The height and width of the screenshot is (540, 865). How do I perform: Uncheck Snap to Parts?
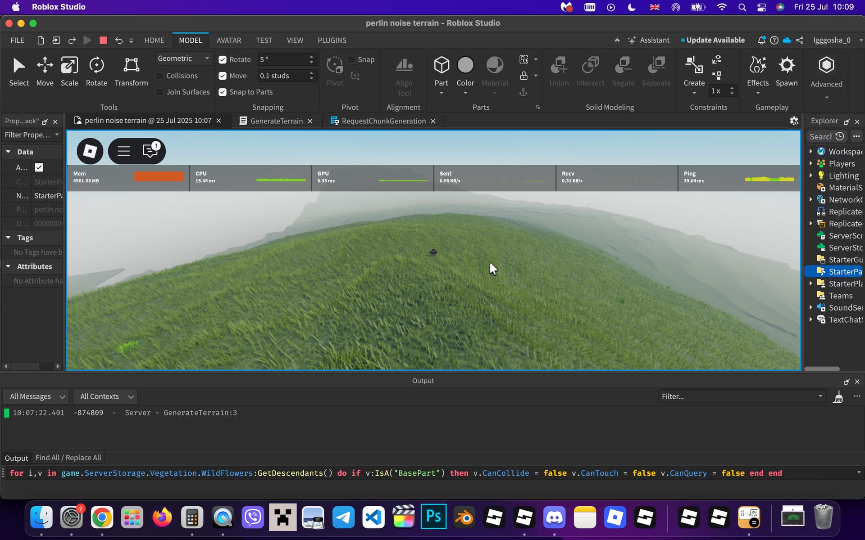click(x=223, y=92)
